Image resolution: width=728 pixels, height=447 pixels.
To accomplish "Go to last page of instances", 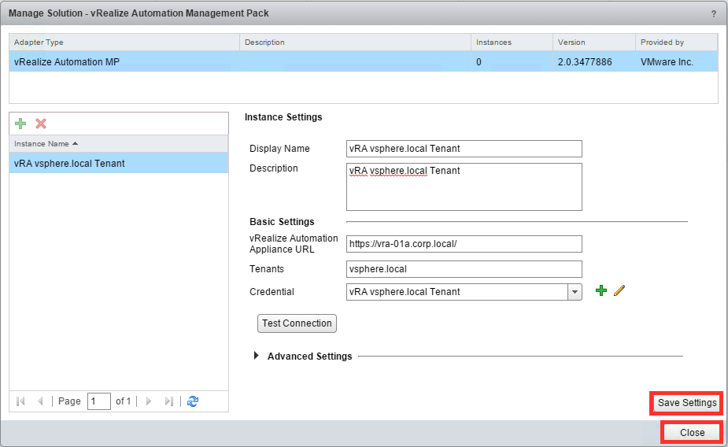I will point(169,401).
